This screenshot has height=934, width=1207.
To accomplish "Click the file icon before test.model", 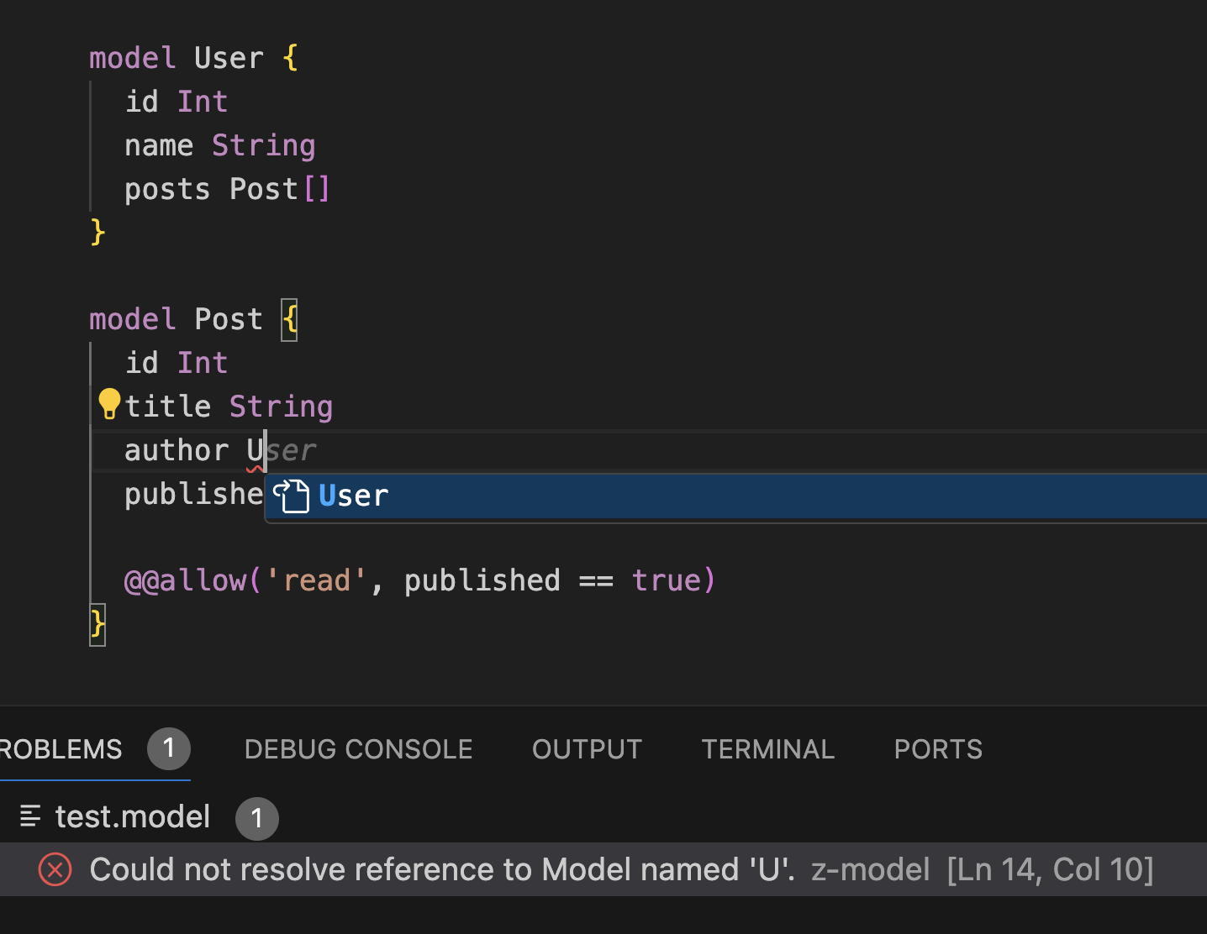I will coord(29,816).
